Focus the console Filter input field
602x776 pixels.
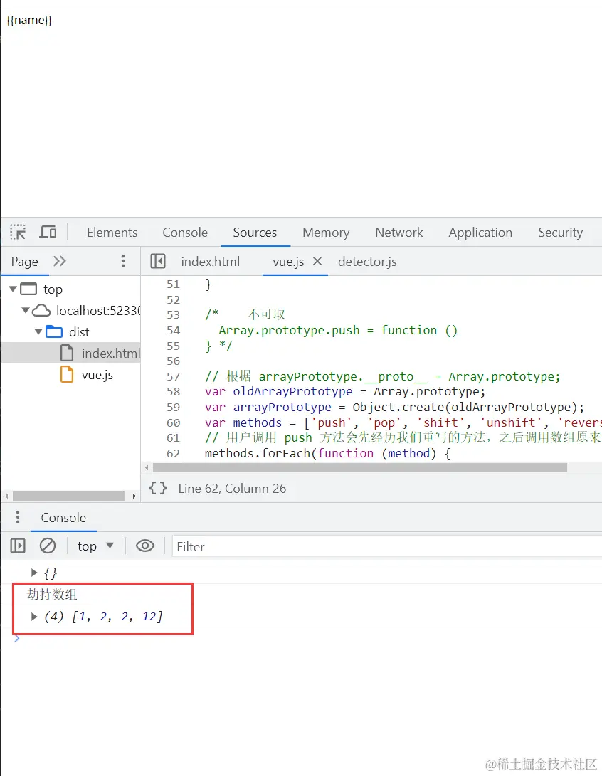(386, 546)
